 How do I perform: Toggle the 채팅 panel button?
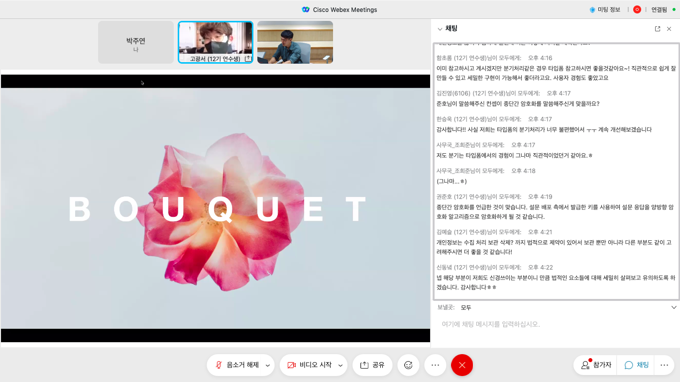637,365
